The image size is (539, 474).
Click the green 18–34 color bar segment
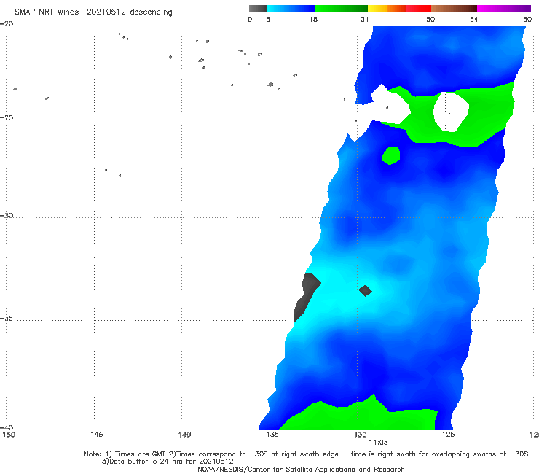click(341, 9)
